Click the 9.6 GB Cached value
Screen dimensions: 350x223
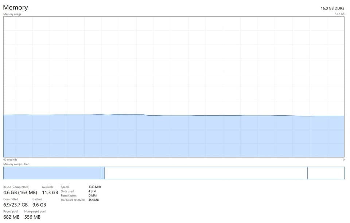39,205
